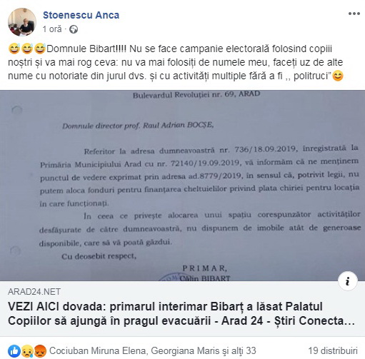The height and width of the screenshot is (359, 365).
Task: Open the ARAD24.NET source link
Action: [x=34, y=292]
